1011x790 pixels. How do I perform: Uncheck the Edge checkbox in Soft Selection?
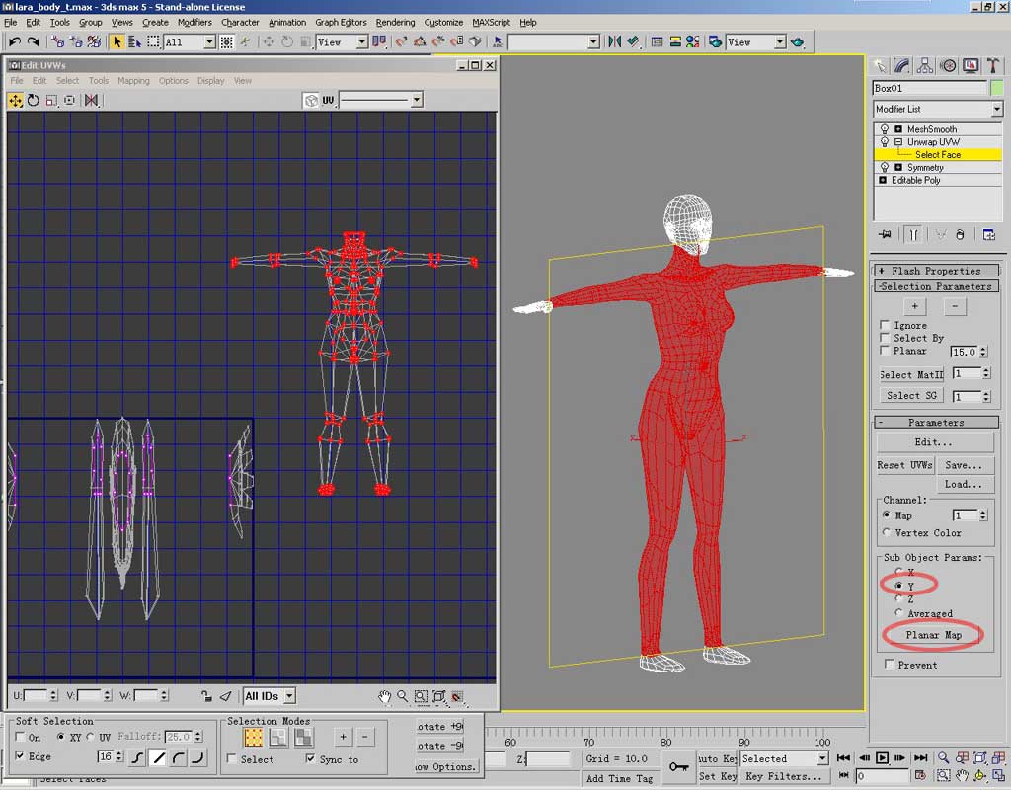tap(21, 756)
